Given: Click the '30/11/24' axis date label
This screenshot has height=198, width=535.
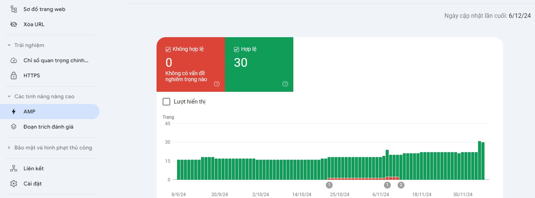Looking at the screenshot, I should (x=464, y=195).
